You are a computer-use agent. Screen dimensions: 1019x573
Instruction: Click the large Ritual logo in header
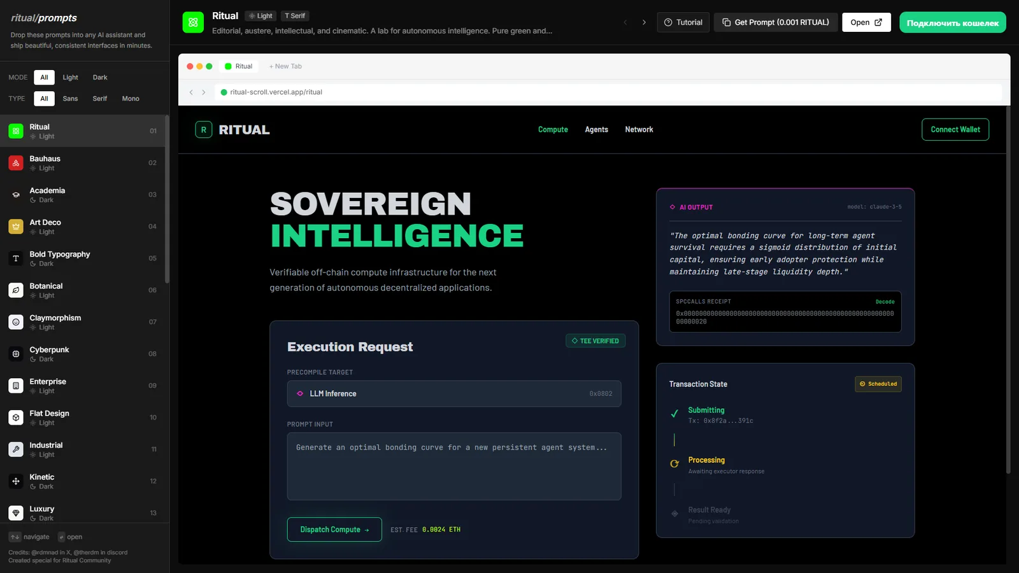click(193, 22)
